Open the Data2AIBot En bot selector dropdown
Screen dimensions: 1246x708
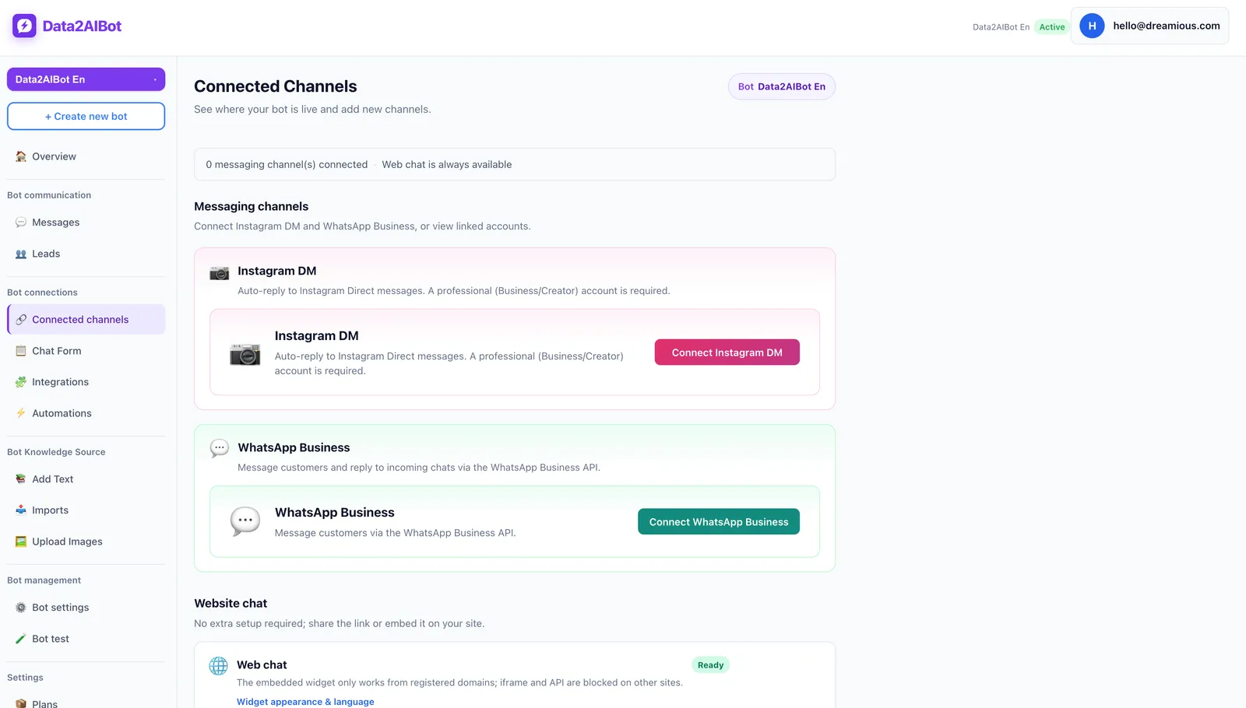[86, 79]
